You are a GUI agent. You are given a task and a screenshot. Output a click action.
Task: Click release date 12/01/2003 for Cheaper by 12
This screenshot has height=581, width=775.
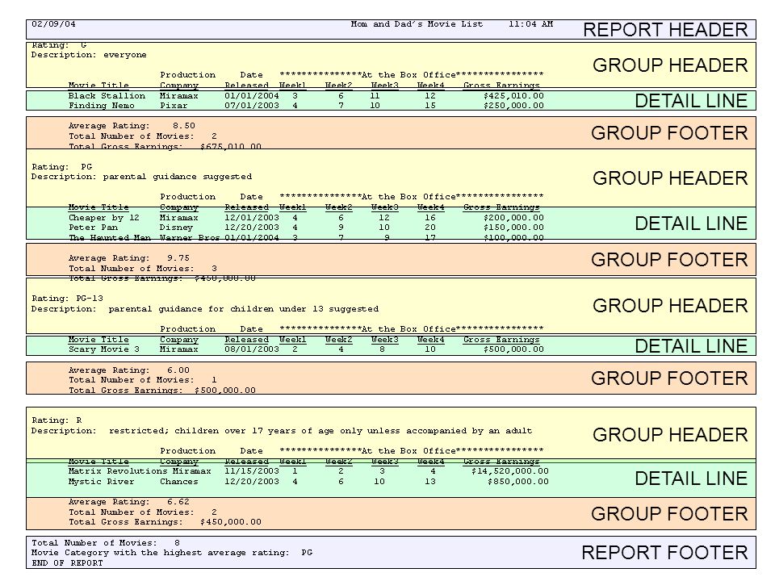tap(252, 218)
